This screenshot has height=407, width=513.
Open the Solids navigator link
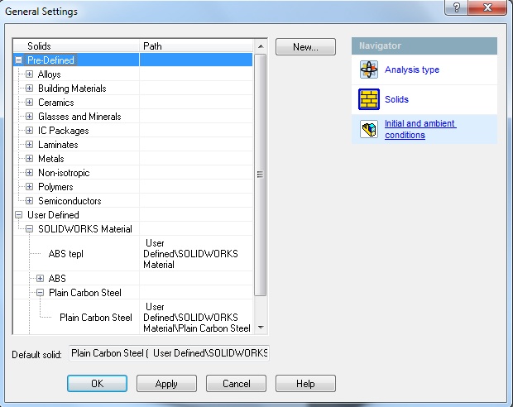coord(396,99)
